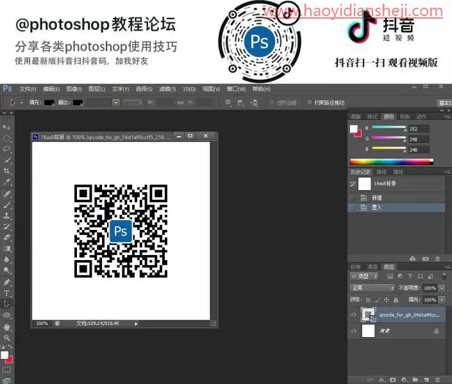Create new adjustment layer icon
452x384 pixels.
[x=404, y=380]
